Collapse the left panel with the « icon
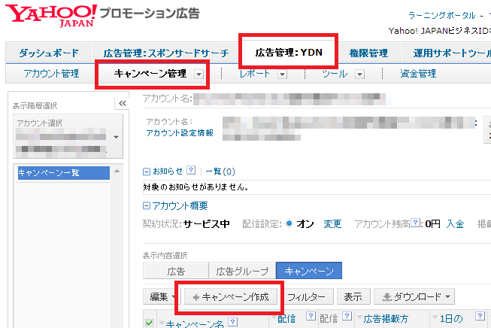This screenshot has height=328, width=491. pyautogui.click(x=122, y=103)
